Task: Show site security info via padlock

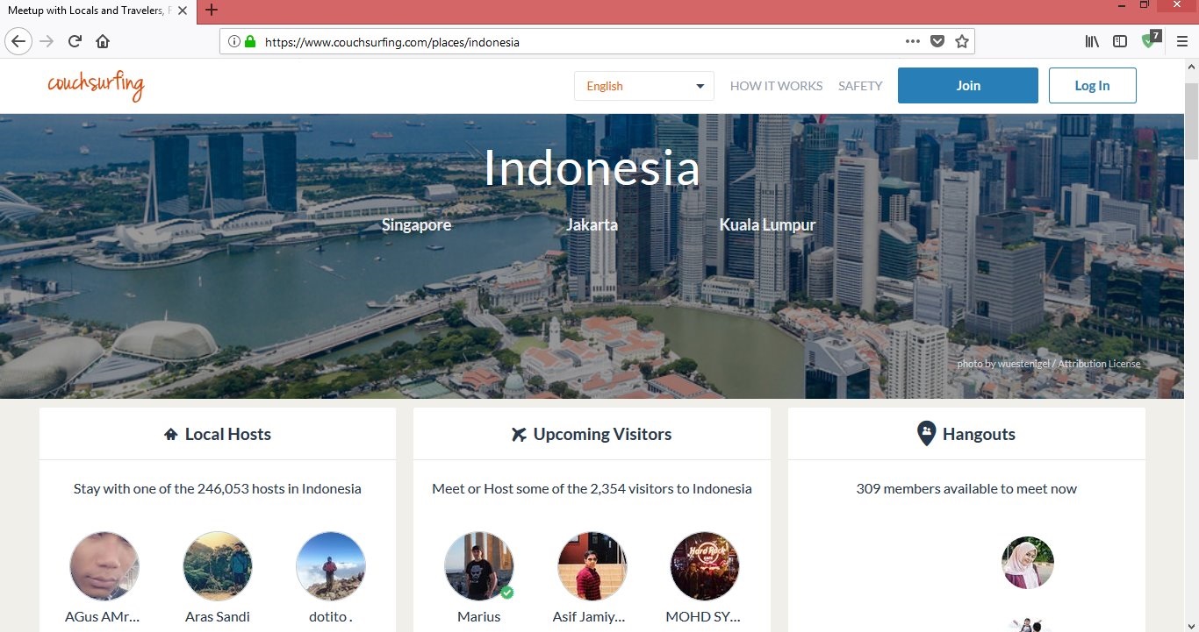Action: click(x=250, y=41)
